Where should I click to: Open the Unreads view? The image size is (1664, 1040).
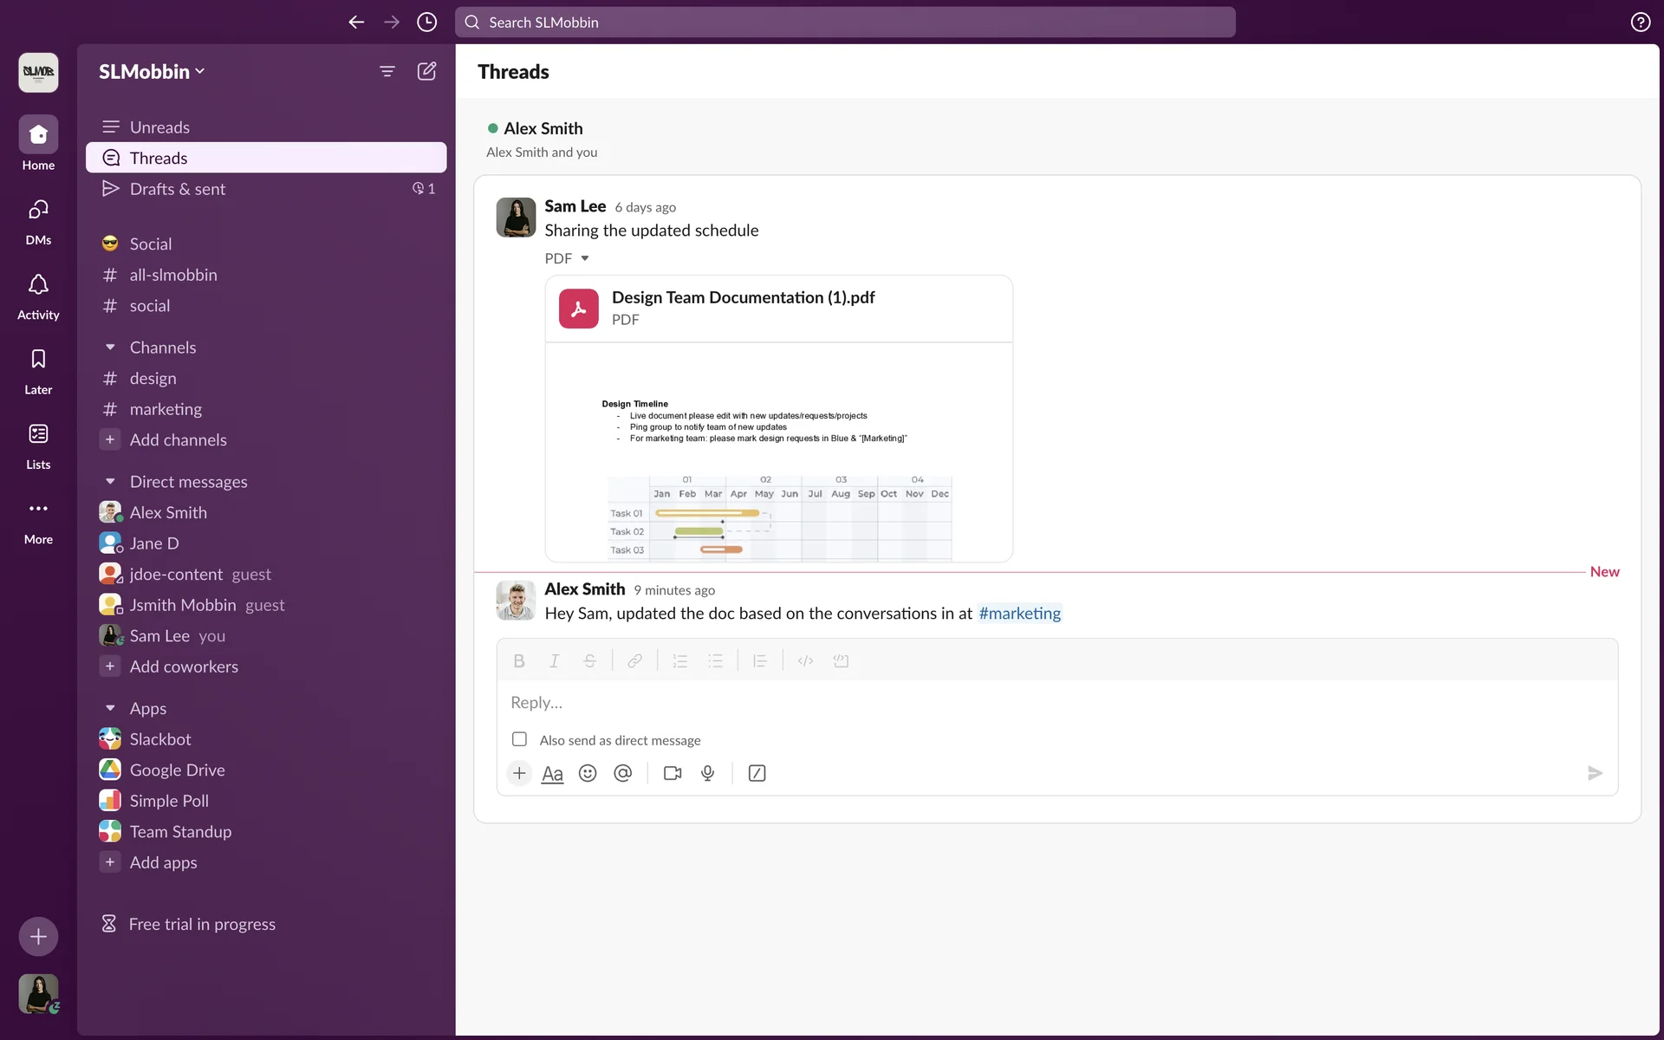159,127
